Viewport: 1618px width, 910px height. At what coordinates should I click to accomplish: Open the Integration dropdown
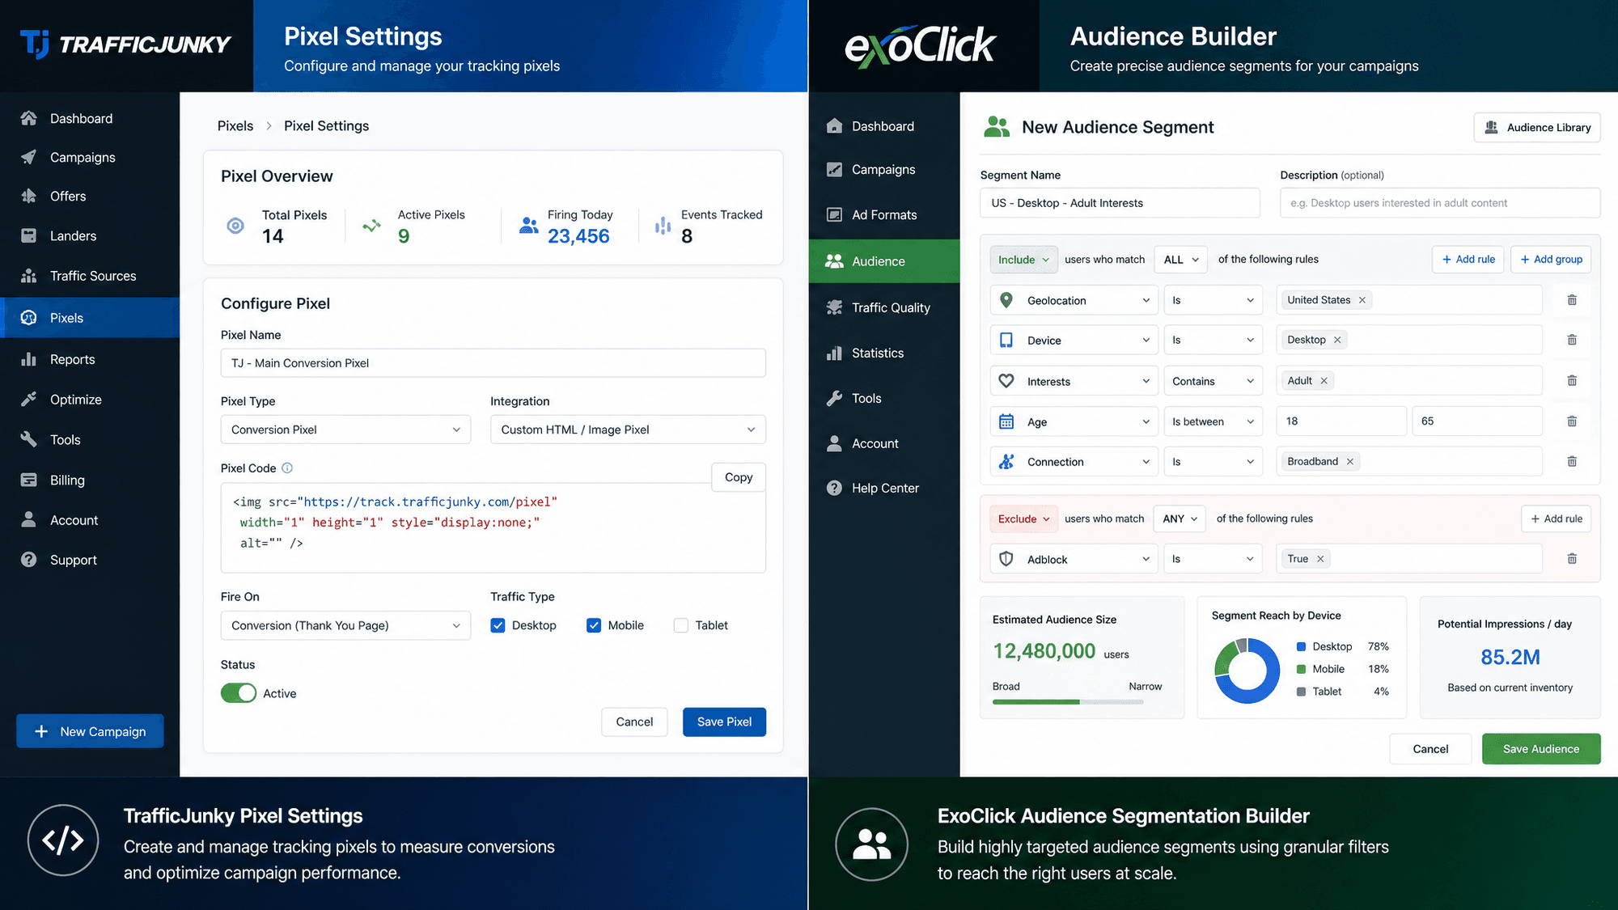628,430
